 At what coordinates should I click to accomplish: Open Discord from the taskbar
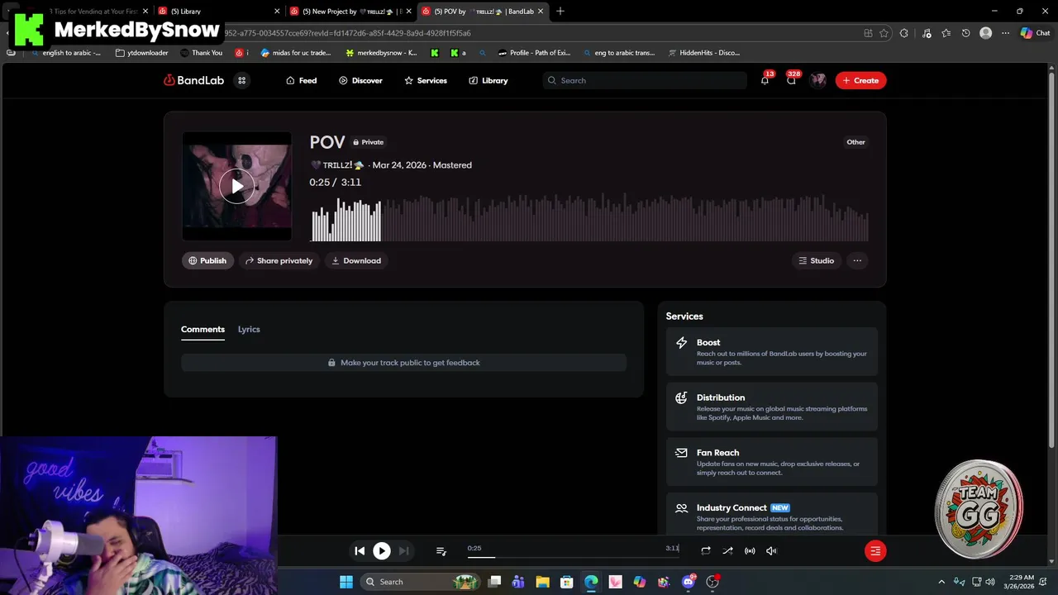pyautogui.click(x=689, y=582)
